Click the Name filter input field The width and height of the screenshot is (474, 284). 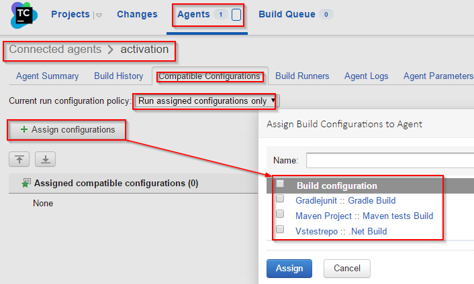390,160
